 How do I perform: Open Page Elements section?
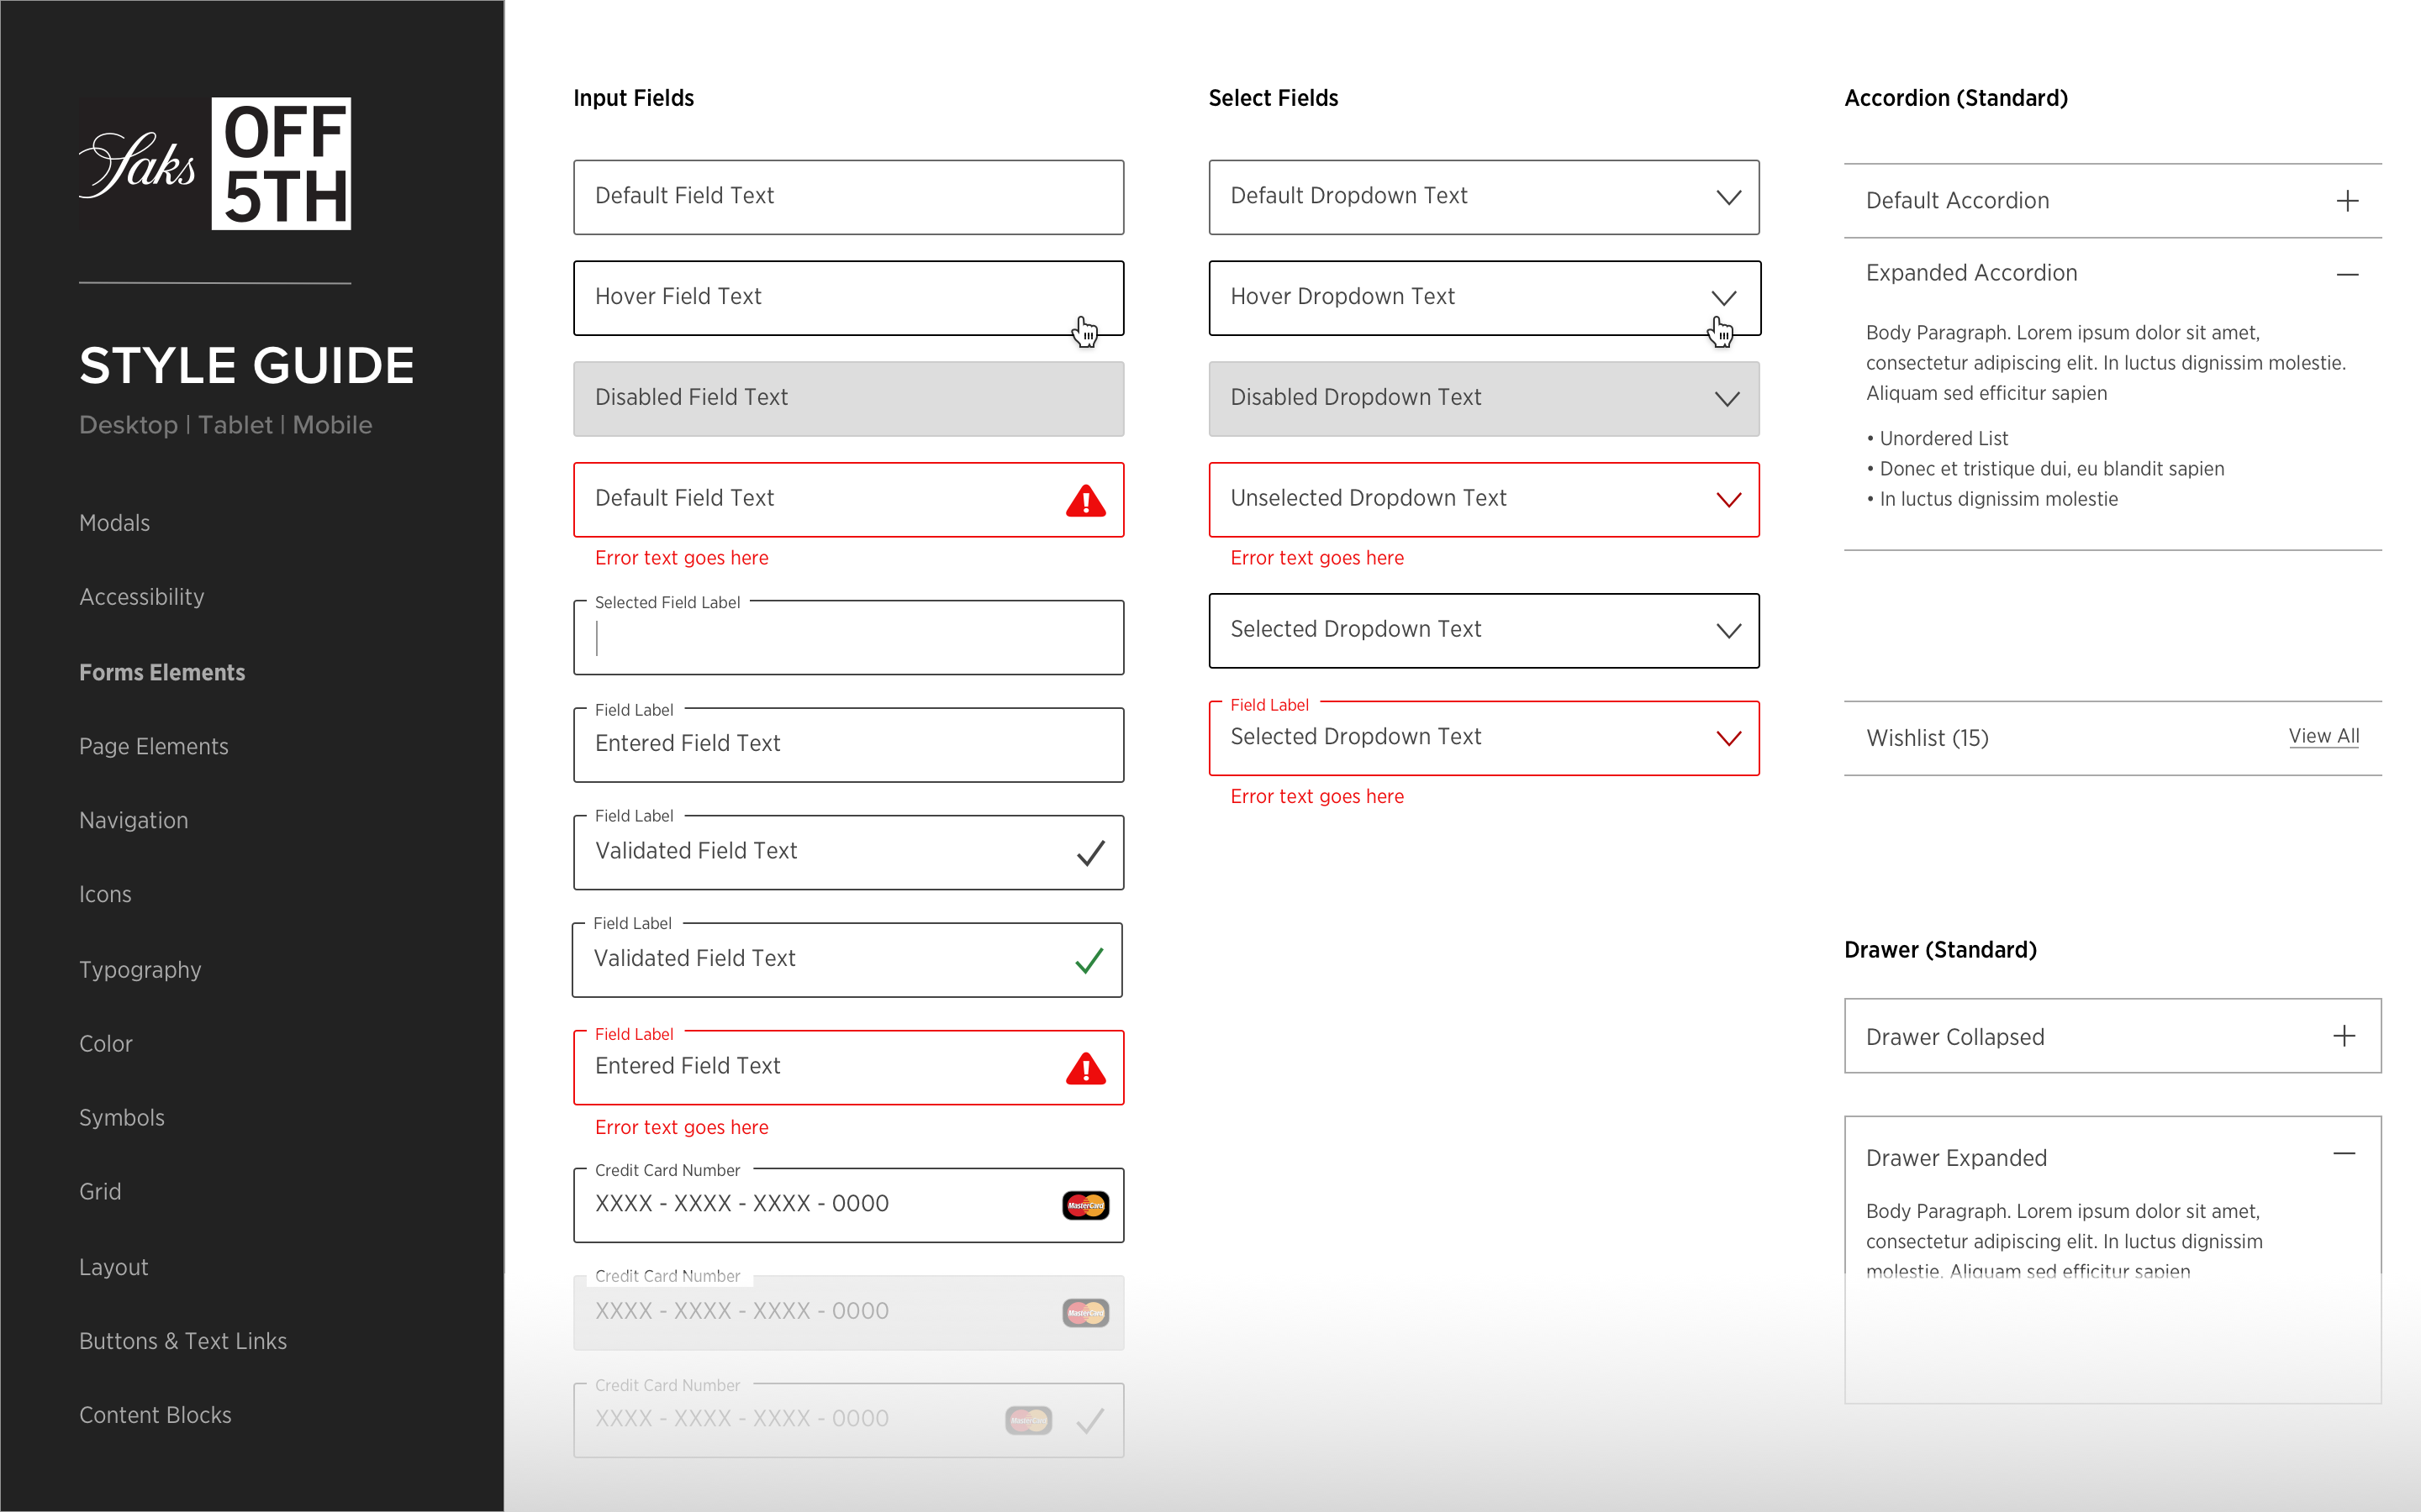point(154,747)
